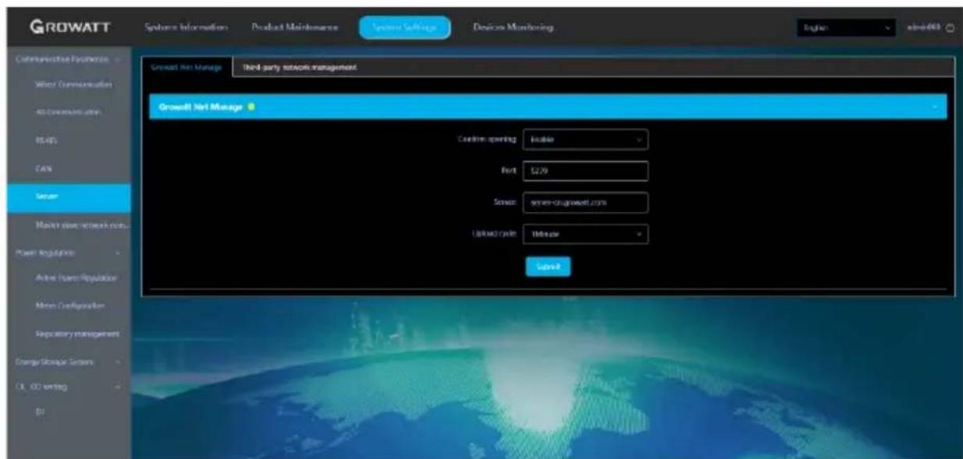Image resolution: width=963 pixels, height=459 pixels.
Task: Click the Server address input field
Action: (x=585, y=203)
